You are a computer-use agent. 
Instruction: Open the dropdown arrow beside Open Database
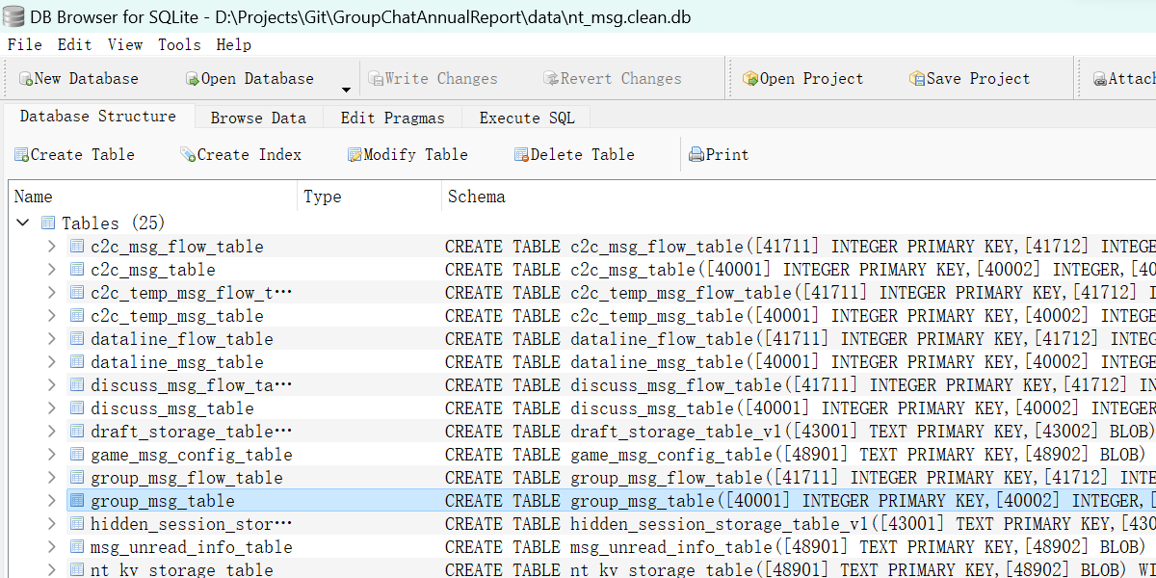pyautogui.click(x=346, y=91)
